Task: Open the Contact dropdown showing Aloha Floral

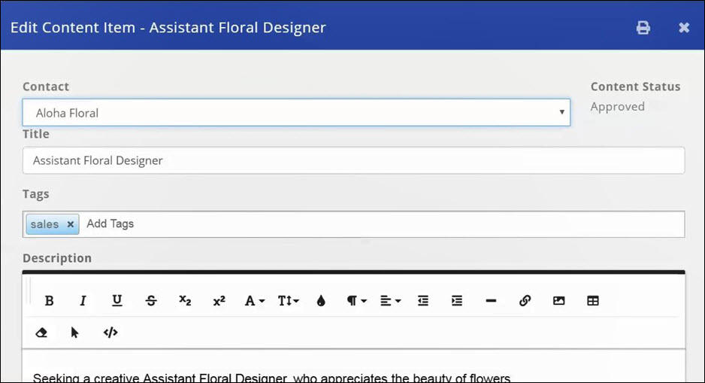Action: click(x=295, y=113)
